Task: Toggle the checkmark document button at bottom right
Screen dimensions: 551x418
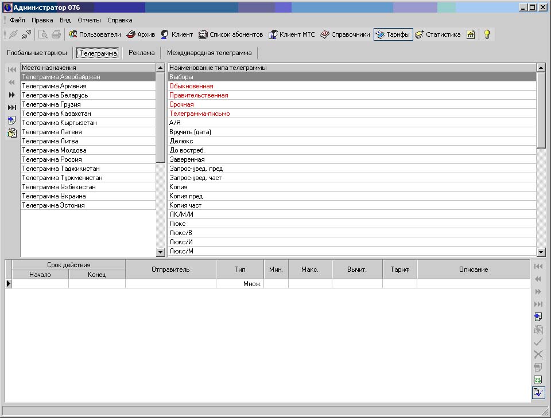Action: tap(538, 393)
